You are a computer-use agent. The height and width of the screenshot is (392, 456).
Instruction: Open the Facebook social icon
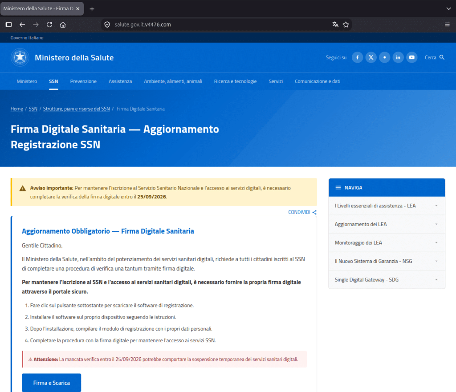[x=358, y=57]
